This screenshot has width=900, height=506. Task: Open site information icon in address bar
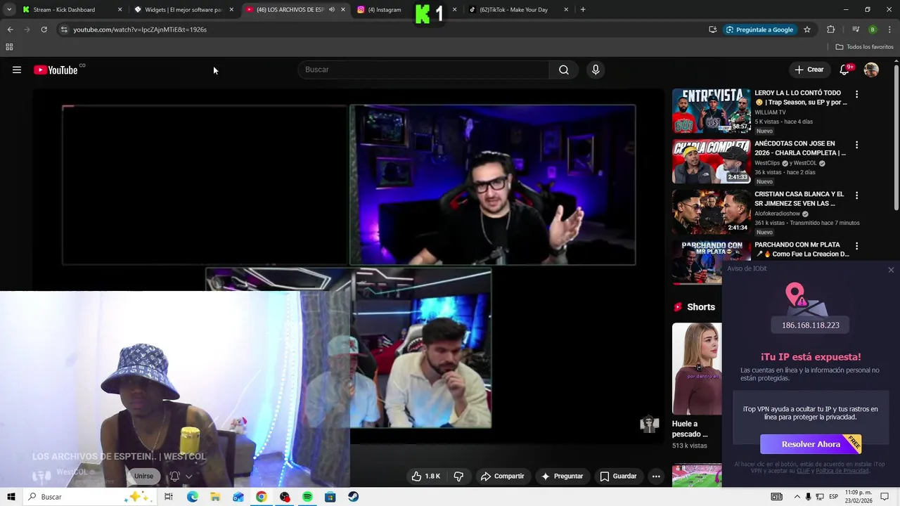64,30
